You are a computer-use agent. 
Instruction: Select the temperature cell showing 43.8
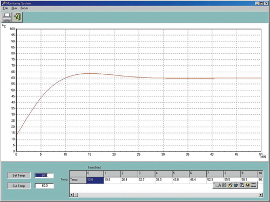pyautogui.click(x=181, y=180)
